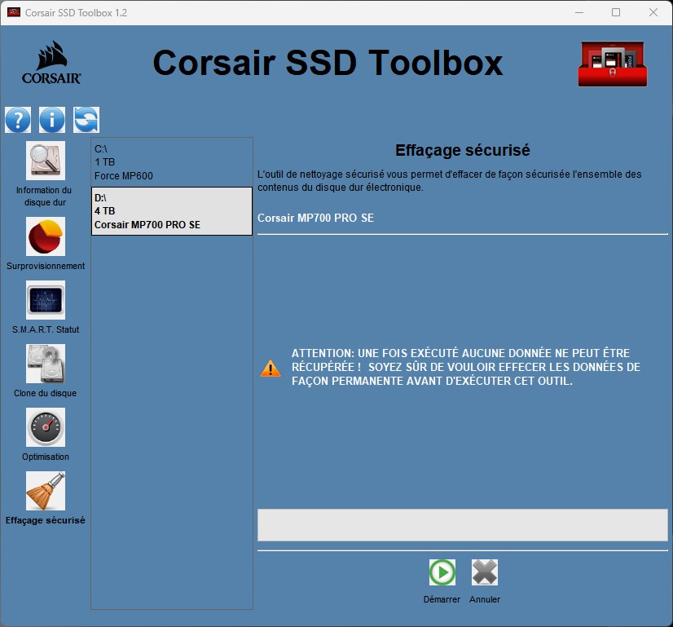Click the 'S.M.A.R.T. Statut' label
This screenshot has height=627, width=673.
[46, 330]
